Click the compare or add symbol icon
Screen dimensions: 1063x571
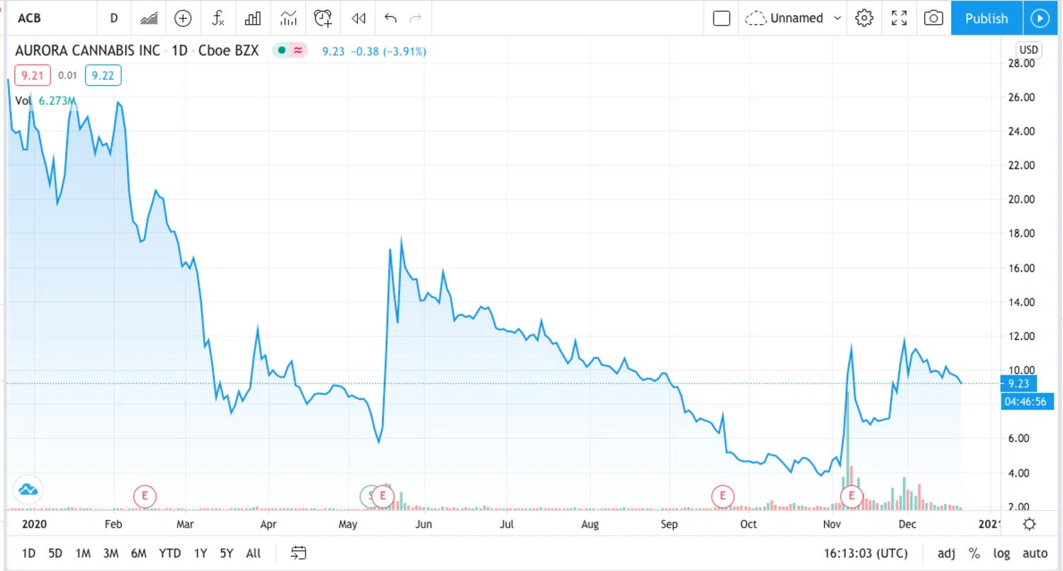[x=183, y=18]
